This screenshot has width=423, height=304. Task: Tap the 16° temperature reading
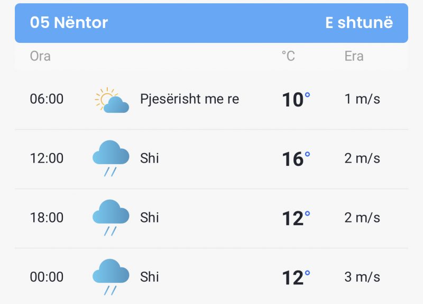(x=296, y=159)
